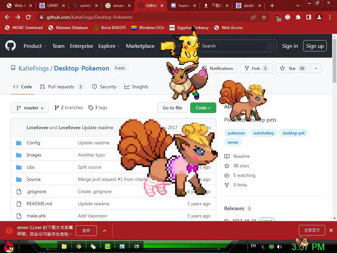The width and height of the screenshot is (337, 253).
Task: Discard the eevee download with 舍弃 button
Action: pos(86,231)
